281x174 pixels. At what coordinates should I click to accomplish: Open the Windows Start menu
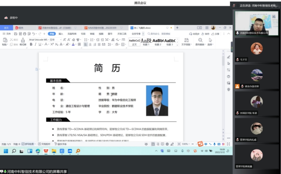click(x=6, y=151)
